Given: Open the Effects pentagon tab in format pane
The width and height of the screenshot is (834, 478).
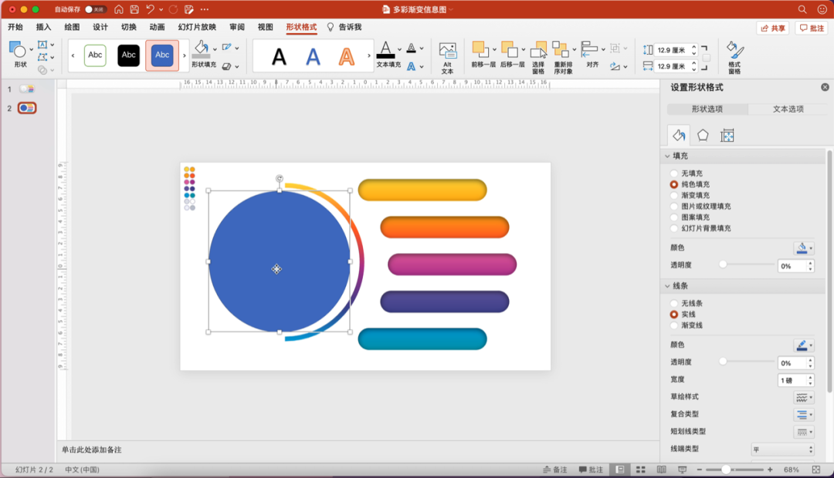Looking at the screenshot, I should coord(703,136).
